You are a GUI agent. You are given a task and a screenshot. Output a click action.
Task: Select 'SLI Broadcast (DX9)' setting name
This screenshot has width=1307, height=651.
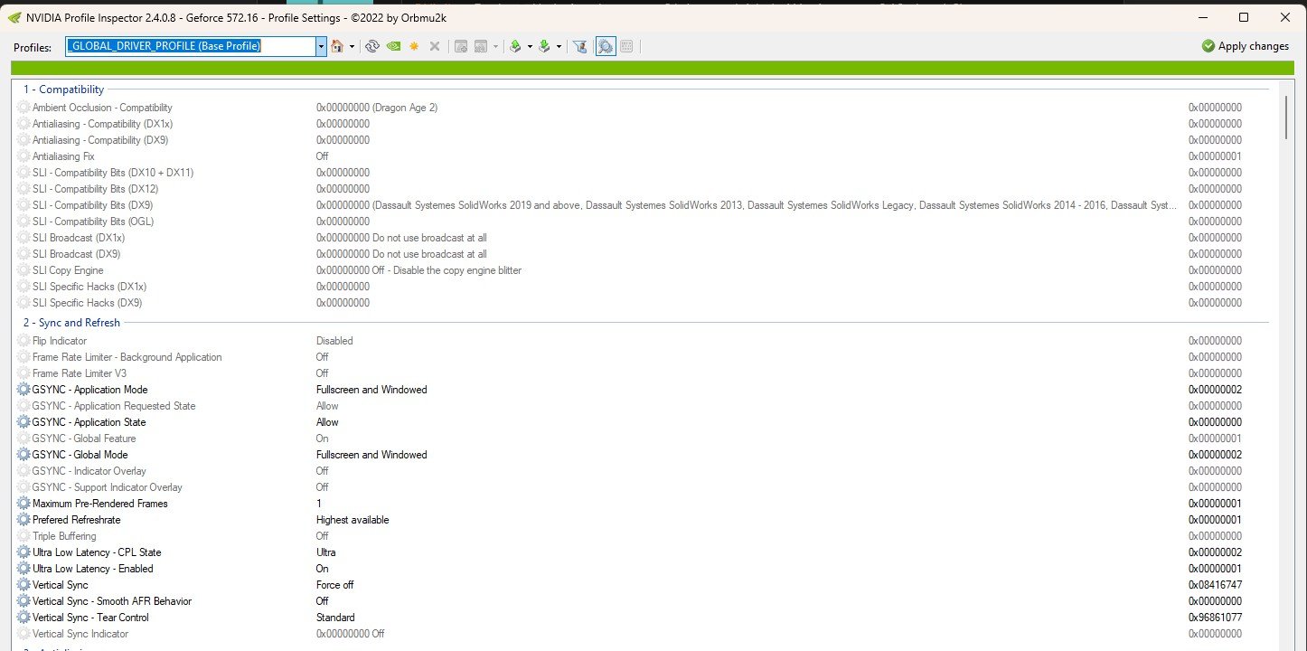click(76, 254)
